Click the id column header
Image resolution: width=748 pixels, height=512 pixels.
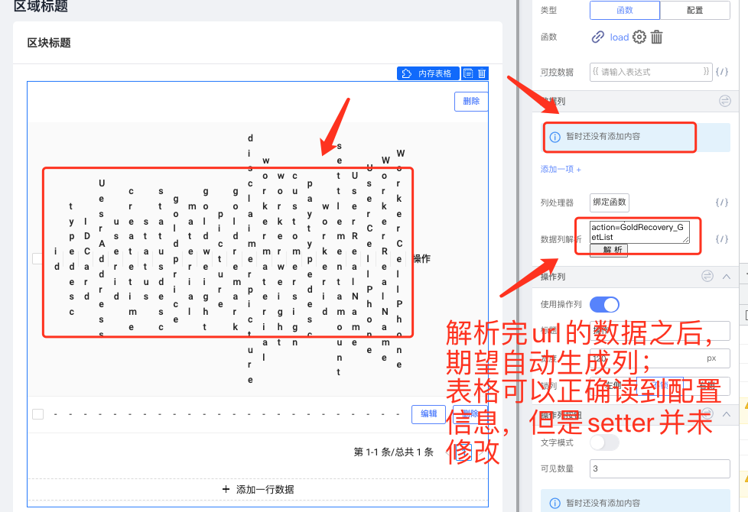tap(57, 259)
